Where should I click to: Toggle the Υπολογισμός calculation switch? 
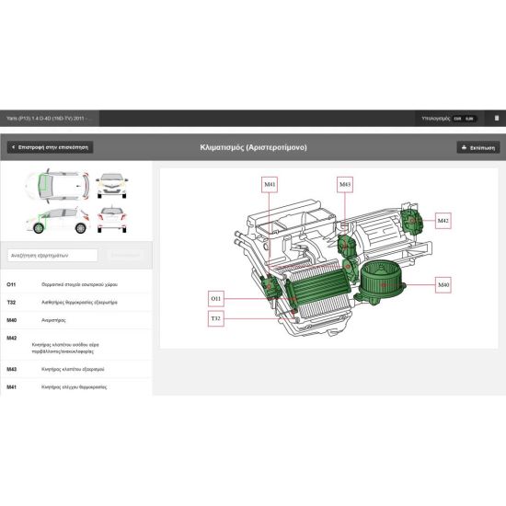tap(465, 119)
